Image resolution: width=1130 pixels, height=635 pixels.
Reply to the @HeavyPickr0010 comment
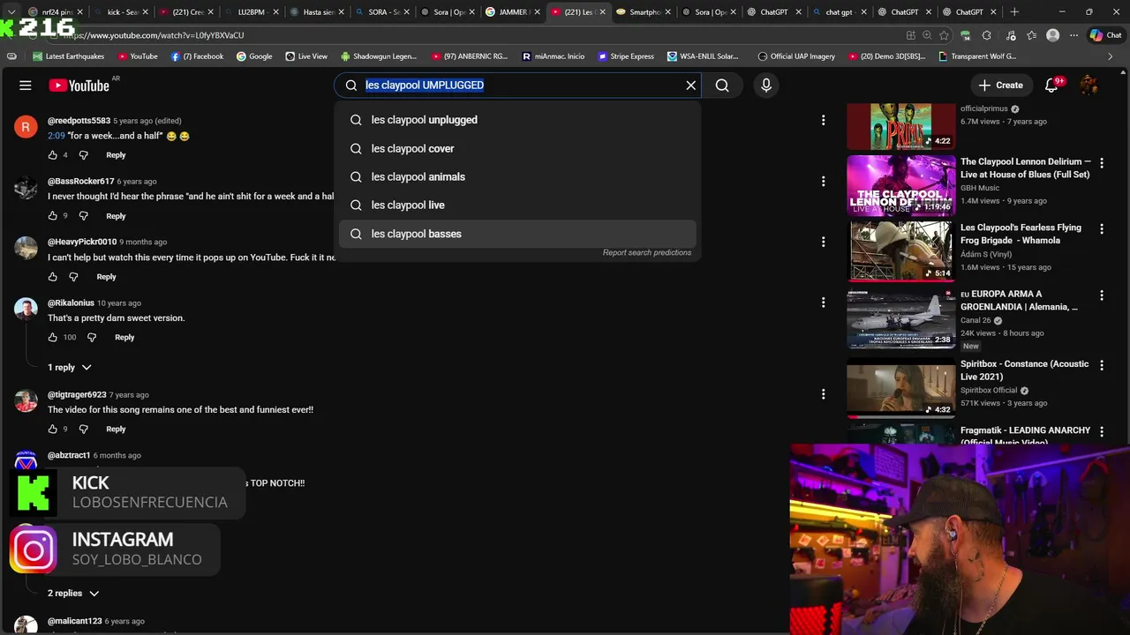[x=106, y=277]
